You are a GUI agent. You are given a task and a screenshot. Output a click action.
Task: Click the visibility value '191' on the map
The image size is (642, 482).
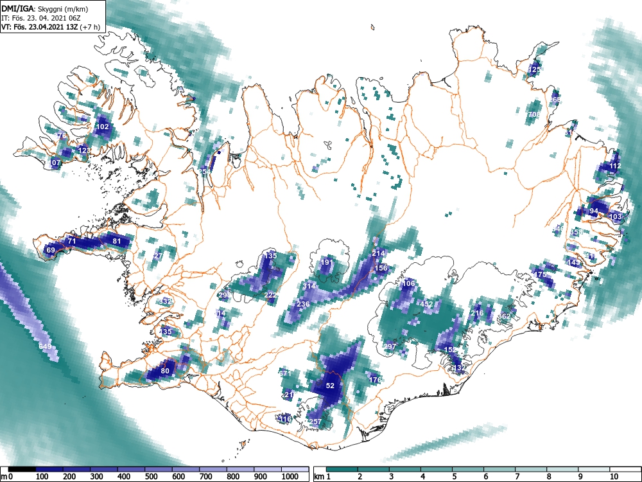tap(327, 262)
